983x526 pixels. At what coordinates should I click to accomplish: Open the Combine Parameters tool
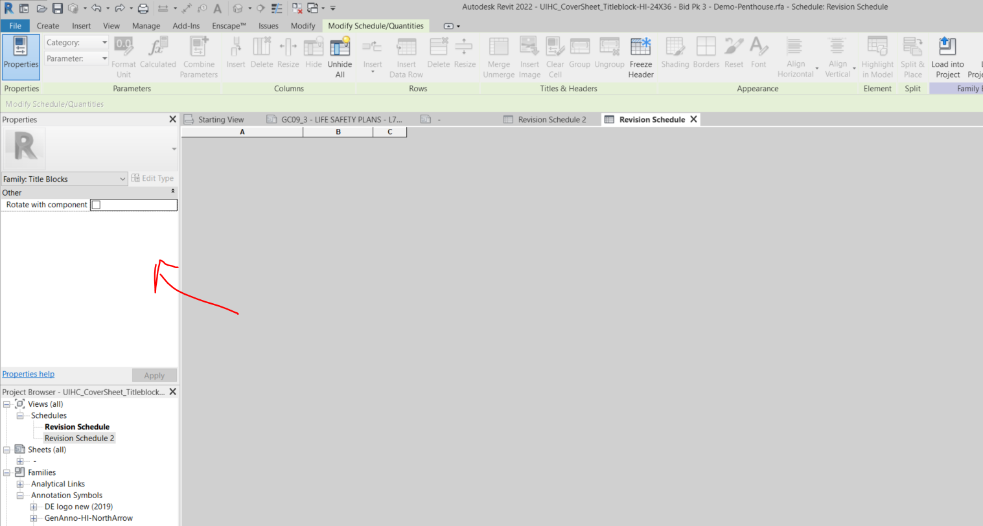[199, 56]
